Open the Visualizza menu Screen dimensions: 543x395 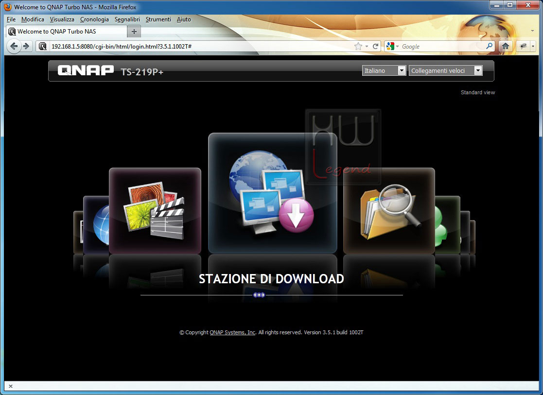(62, 19)
